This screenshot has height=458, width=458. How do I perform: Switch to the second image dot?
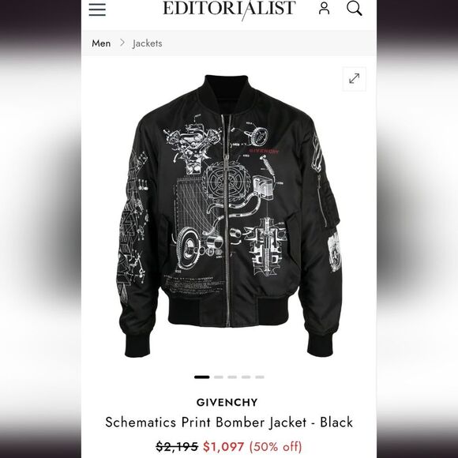(219, 377)
